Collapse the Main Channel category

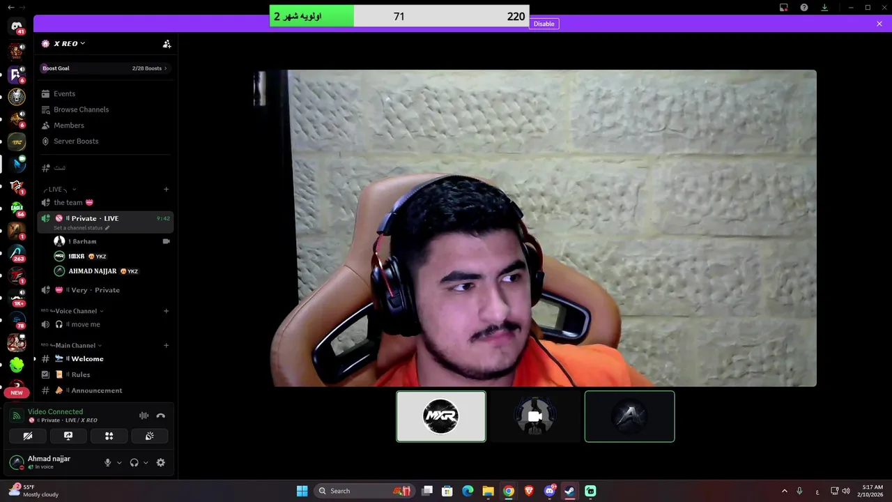tap(71, 345)
